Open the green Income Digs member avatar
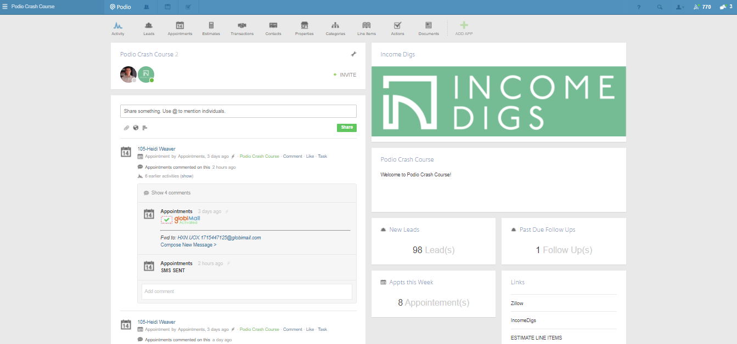This screenshot has width=737, height=344. coord(146,74)
